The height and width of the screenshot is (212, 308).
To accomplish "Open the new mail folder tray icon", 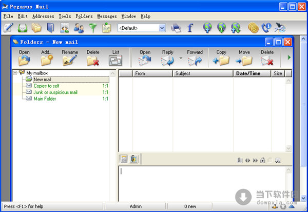I will [x=23, y=28].
